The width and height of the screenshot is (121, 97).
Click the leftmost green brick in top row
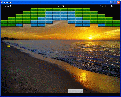click(x=34, y=10)
